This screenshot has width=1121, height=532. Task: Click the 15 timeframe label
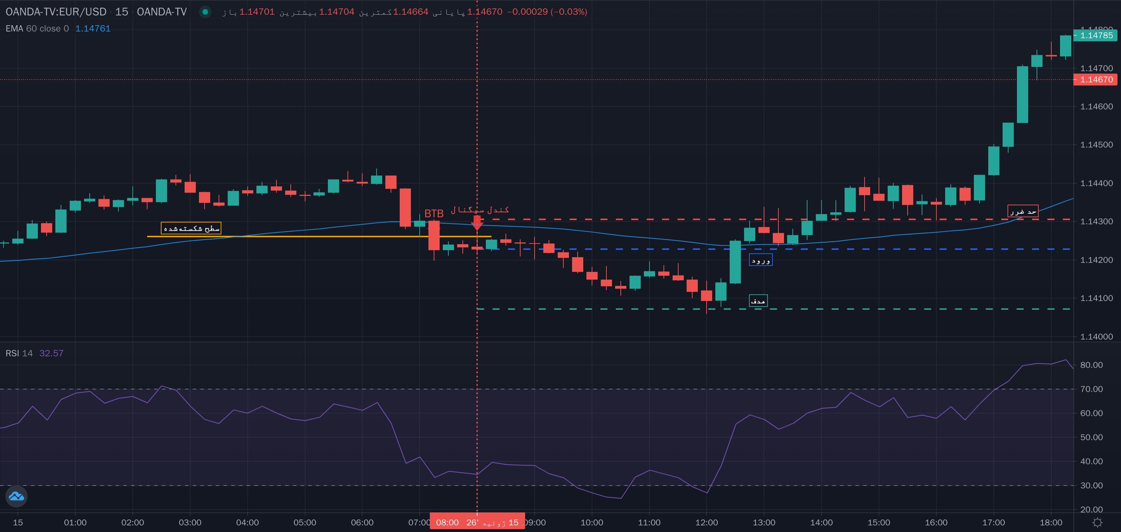(122, 12)
